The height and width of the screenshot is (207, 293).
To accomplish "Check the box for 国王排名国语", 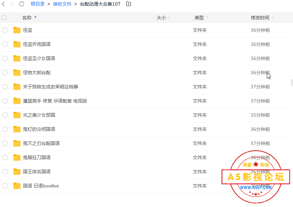I will [x=5, y=172].
